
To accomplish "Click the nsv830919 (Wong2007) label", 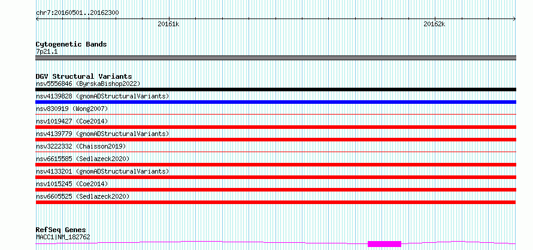I will coord(72,109).
